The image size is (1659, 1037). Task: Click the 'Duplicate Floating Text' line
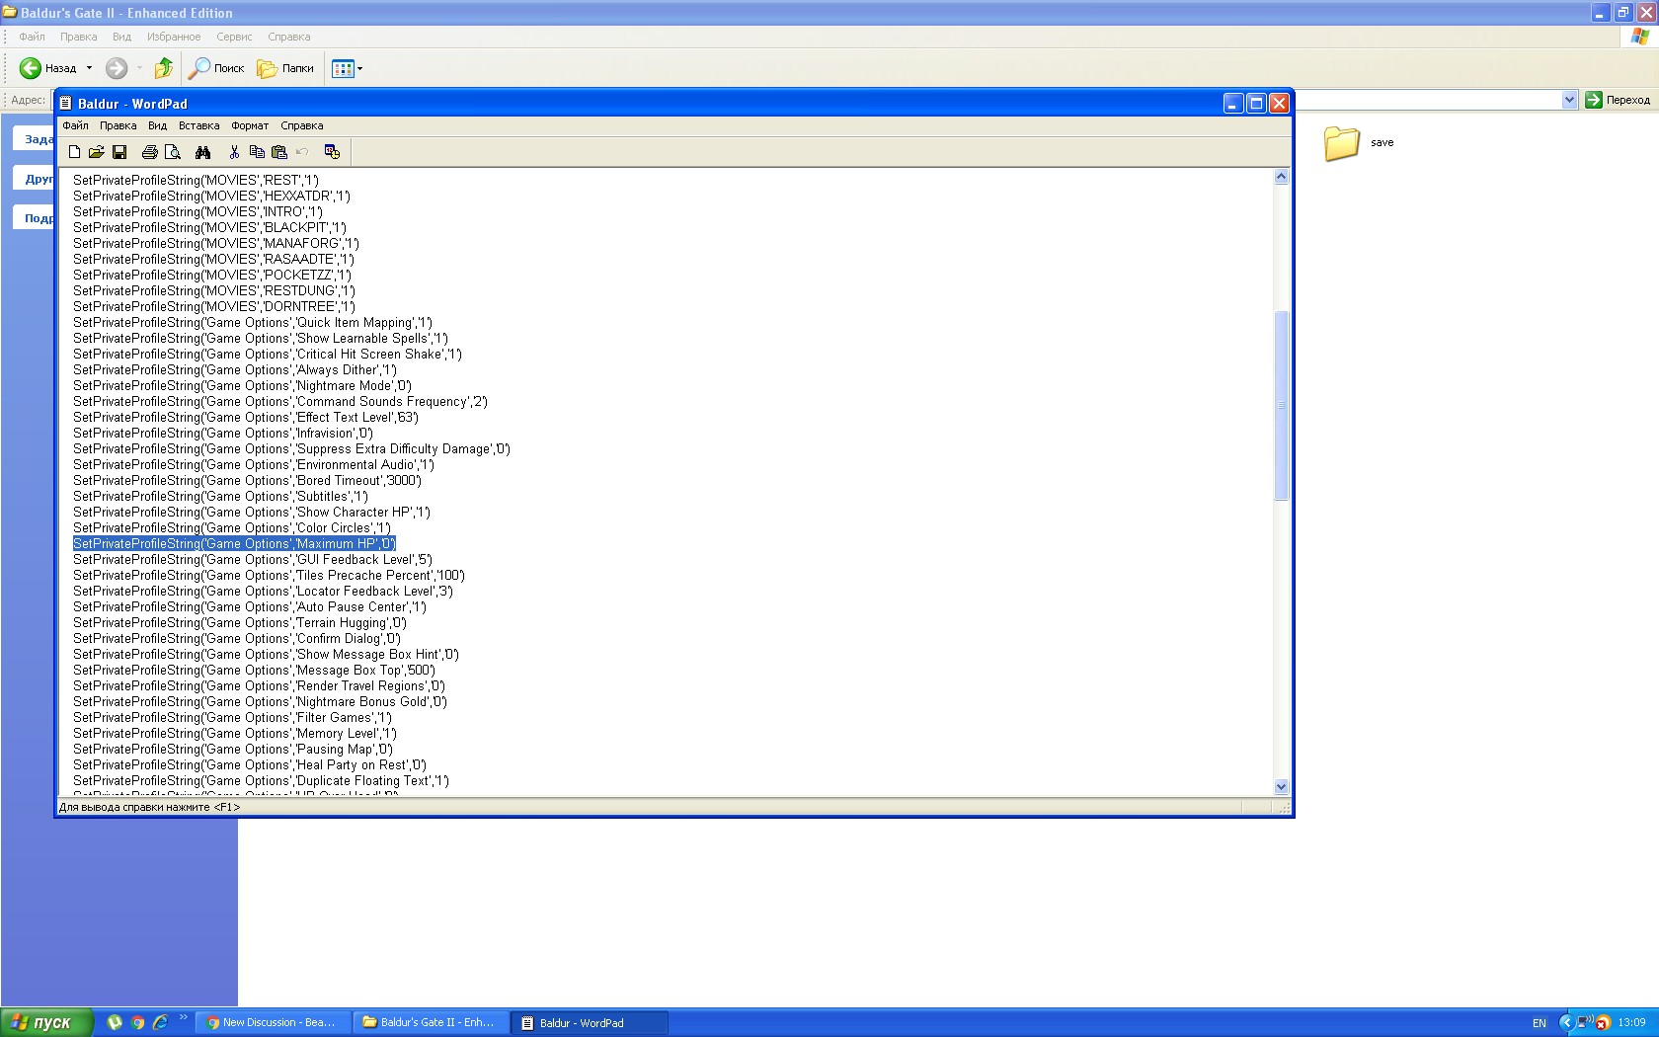(x=261, y=781)
